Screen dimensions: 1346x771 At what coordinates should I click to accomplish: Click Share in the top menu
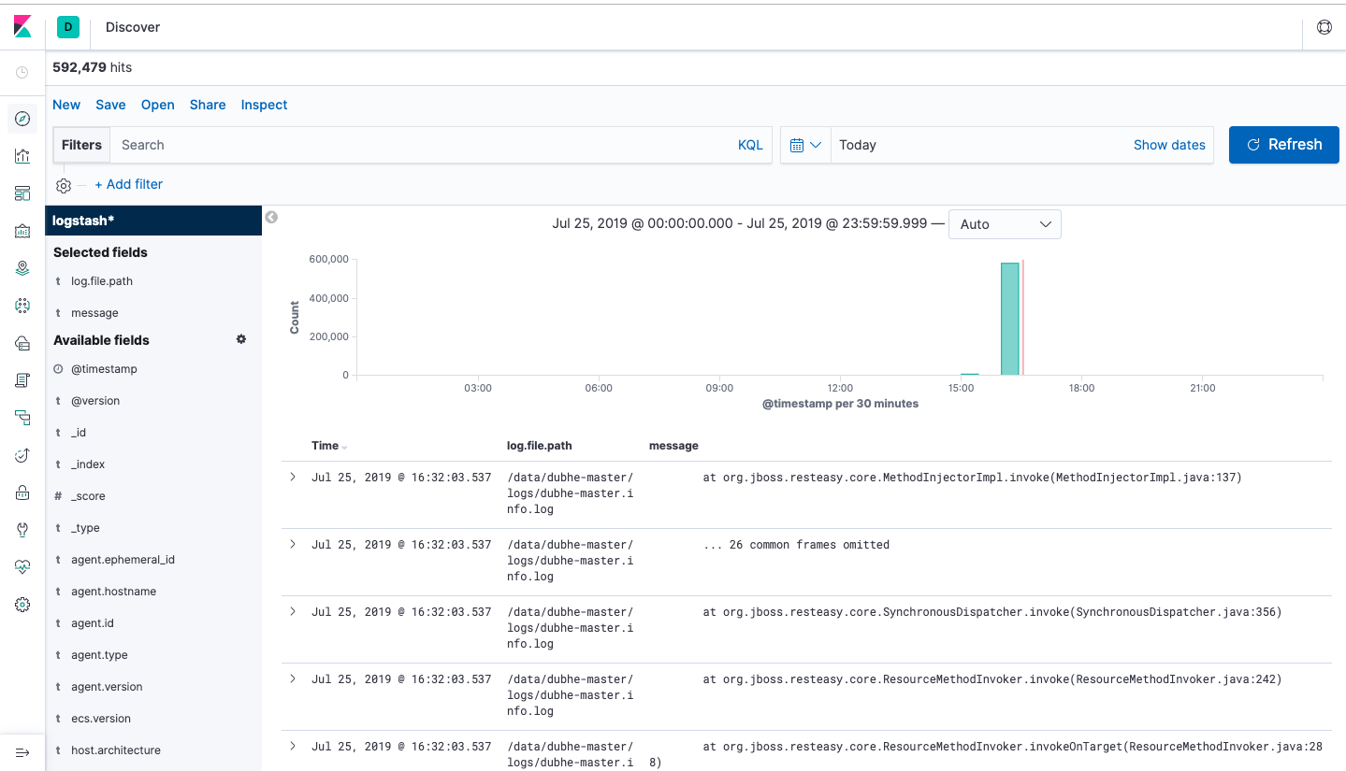(208, 105)
